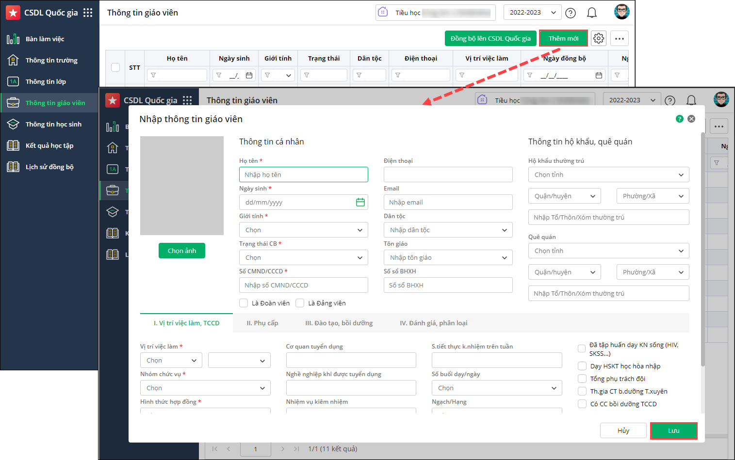Click the Số CMND/CCCD input field
The height and width of the screenshot is (460, 735).
(304, 285)
